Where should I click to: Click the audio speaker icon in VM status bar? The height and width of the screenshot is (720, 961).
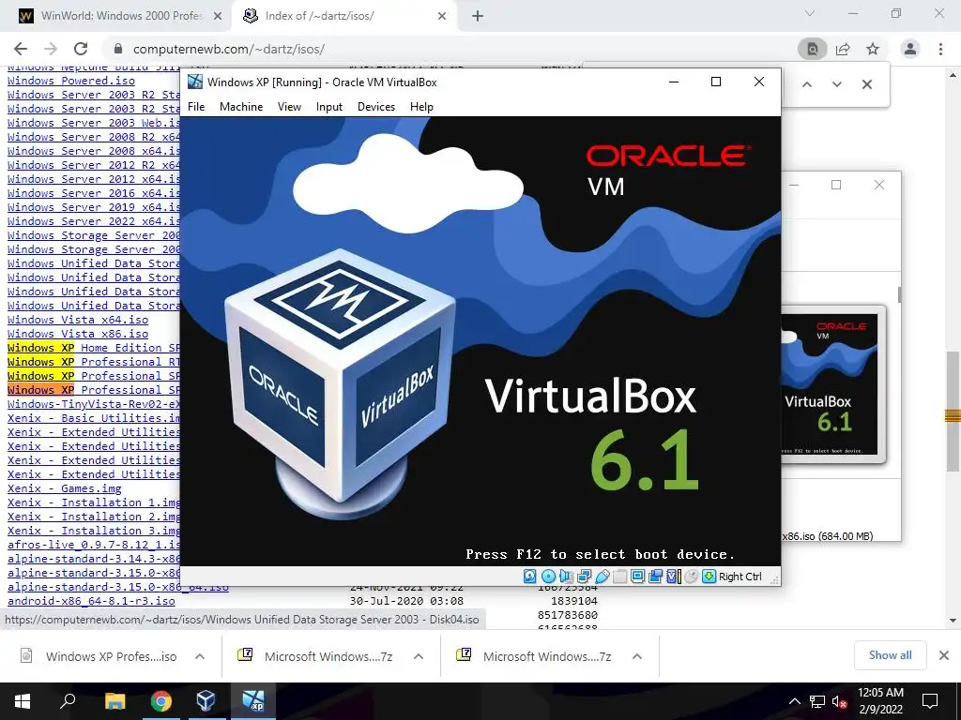pos(566,577)
